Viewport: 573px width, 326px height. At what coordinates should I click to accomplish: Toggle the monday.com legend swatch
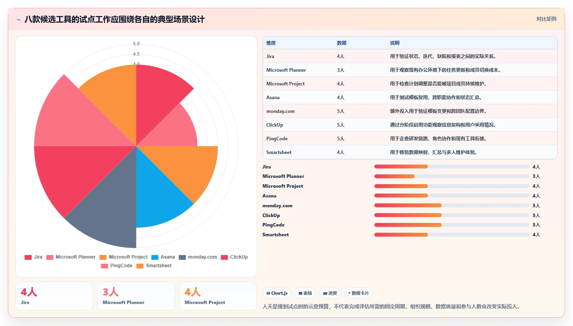click(182, 257)
